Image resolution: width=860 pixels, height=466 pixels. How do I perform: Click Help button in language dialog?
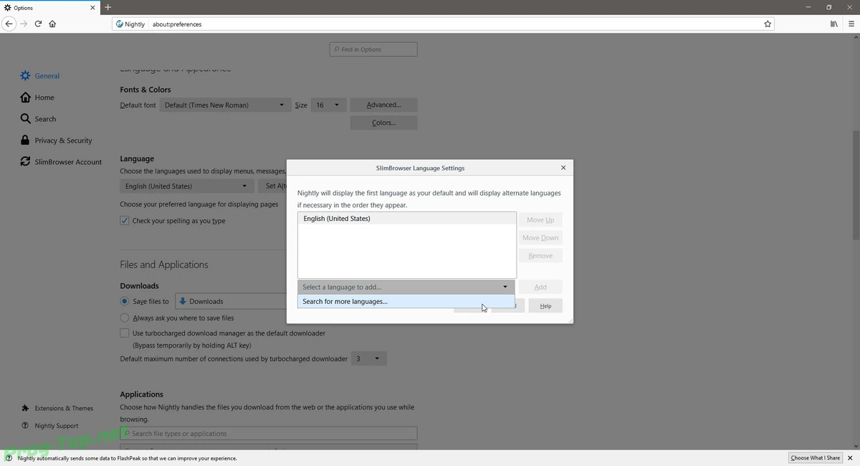[545, 306]
